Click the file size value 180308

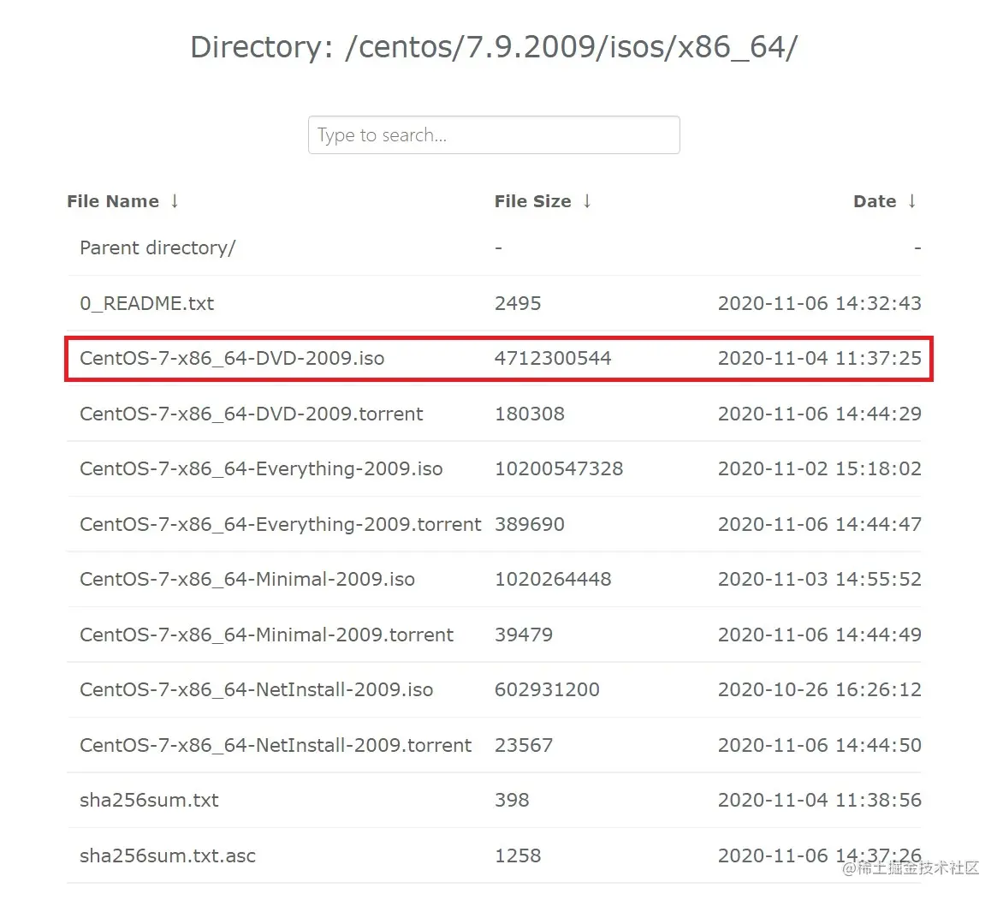click(529, 414)
